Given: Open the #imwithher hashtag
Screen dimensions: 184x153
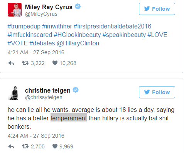Looking at the screenshot, I should [x=57, y=27].
